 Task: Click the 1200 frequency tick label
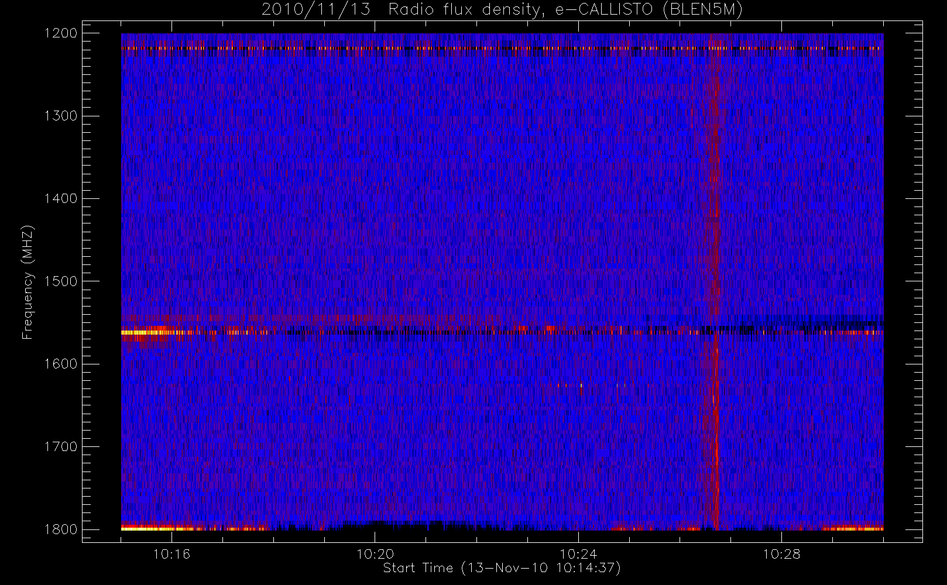[61, 33]
